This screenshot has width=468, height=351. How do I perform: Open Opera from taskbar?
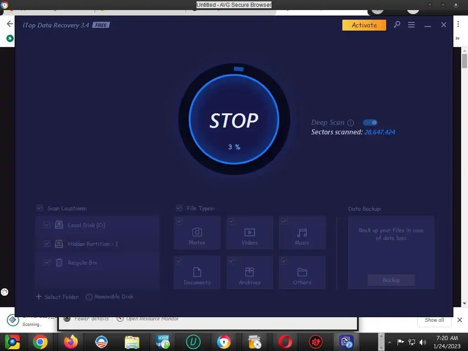pos(285,342)
